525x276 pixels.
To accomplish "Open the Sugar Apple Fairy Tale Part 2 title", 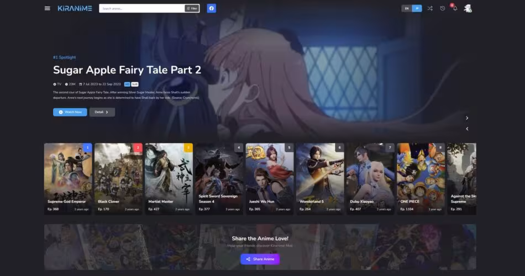I will (x=127, y=70).
